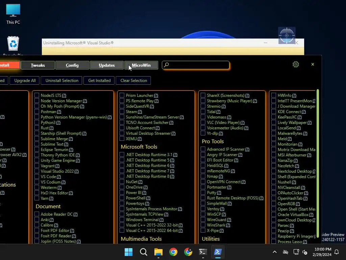Check the Oracle VirtualBox checkbox
Viewport: 346px width, 260px height.
point(274,214)
